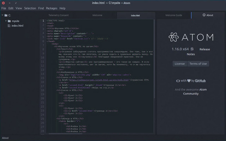Open the Selection menu
Viewport: 226px width, 141px height.
click(x=30, y=8)
